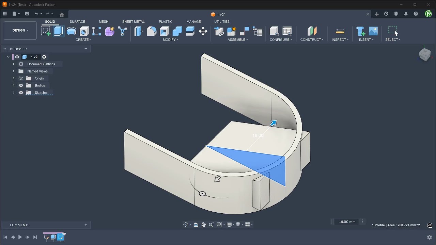436x245 pixels.
Task: Go to the Home tab icon
Action: coord(62,15)
